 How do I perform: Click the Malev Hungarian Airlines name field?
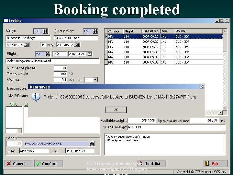coord(53,61)
